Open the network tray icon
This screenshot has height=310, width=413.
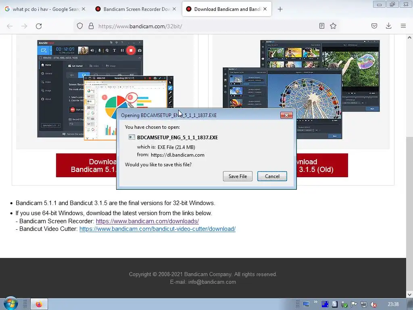tap(364, 304)
